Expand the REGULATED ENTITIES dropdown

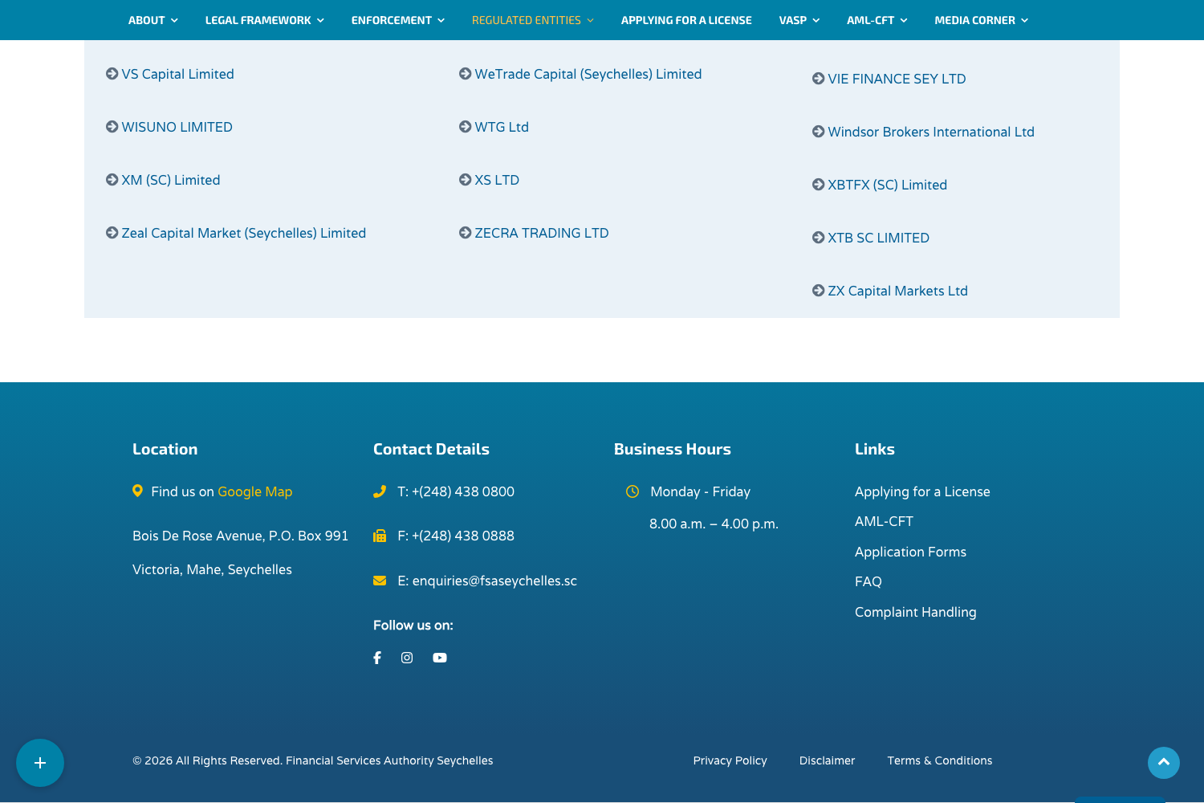click(533, 20)
